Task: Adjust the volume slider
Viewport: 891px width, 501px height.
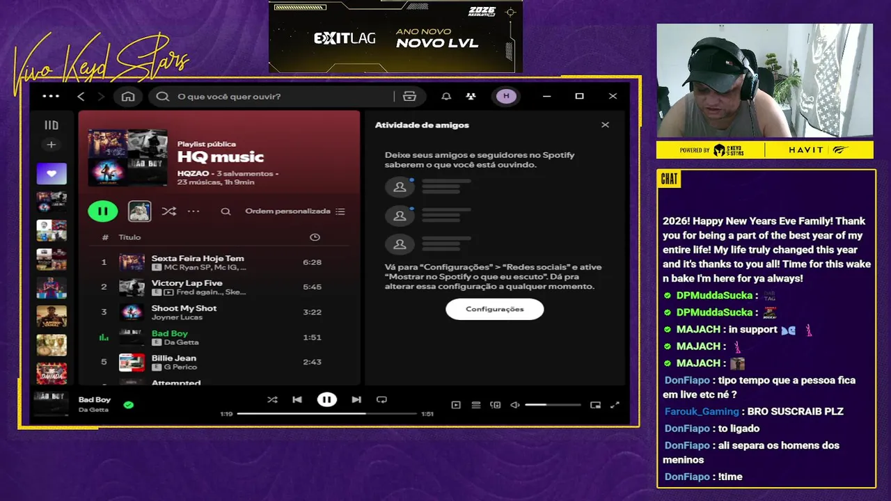Action: 553,404
